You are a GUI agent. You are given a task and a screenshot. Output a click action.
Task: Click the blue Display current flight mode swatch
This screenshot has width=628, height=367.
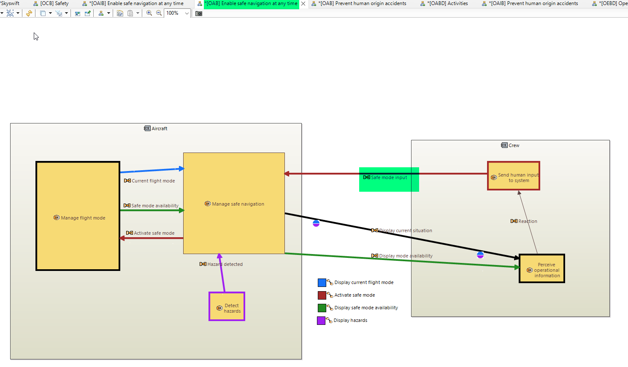click(322, 283)
